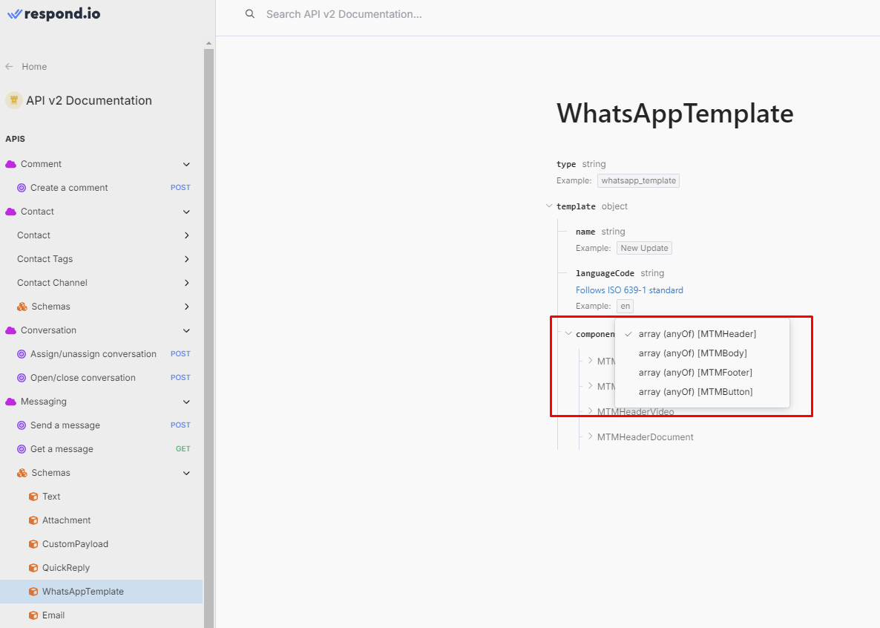
Task: Click the CustomPayload schema cube icon
Action: point(33,543)
